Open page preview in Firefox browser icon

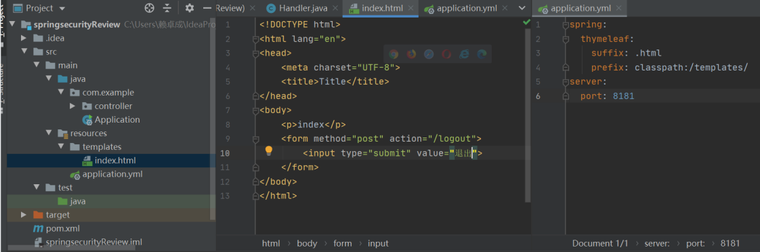coord(412,54)
